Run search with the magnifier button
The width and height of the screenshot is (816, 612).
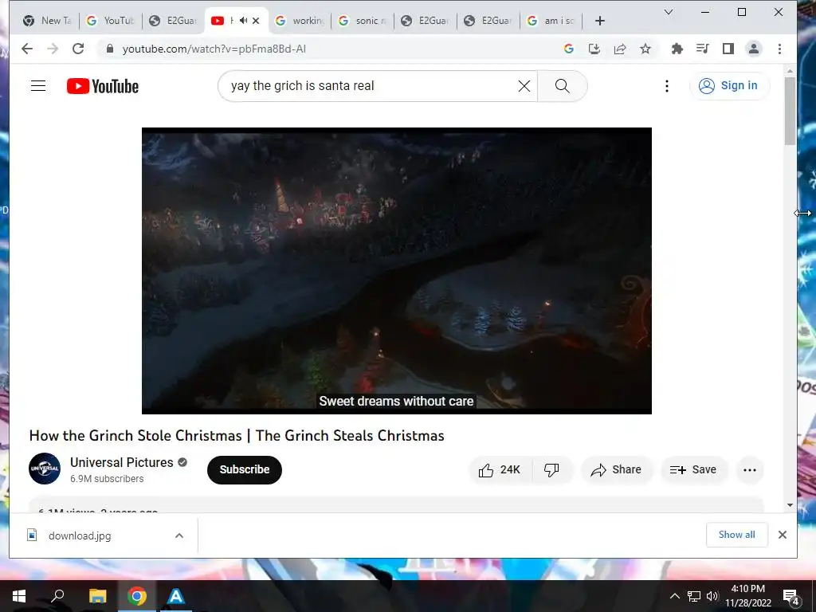coord(562,86)
